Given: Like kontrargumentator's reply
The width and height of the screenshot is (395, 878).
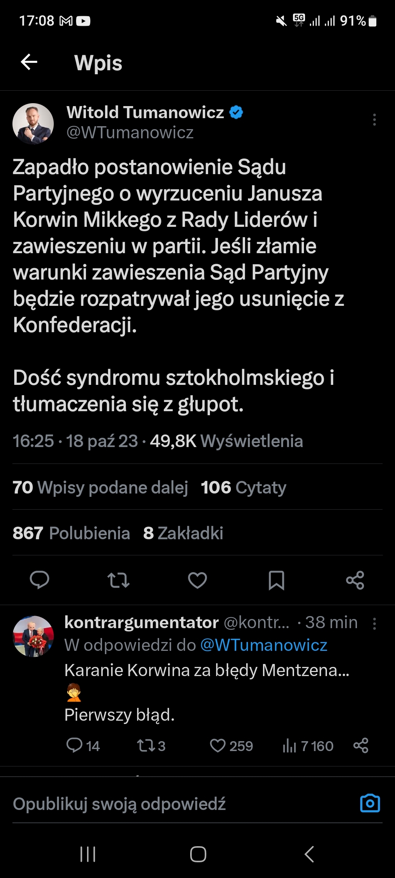Looking at the screenshot, I should point(218,746).
